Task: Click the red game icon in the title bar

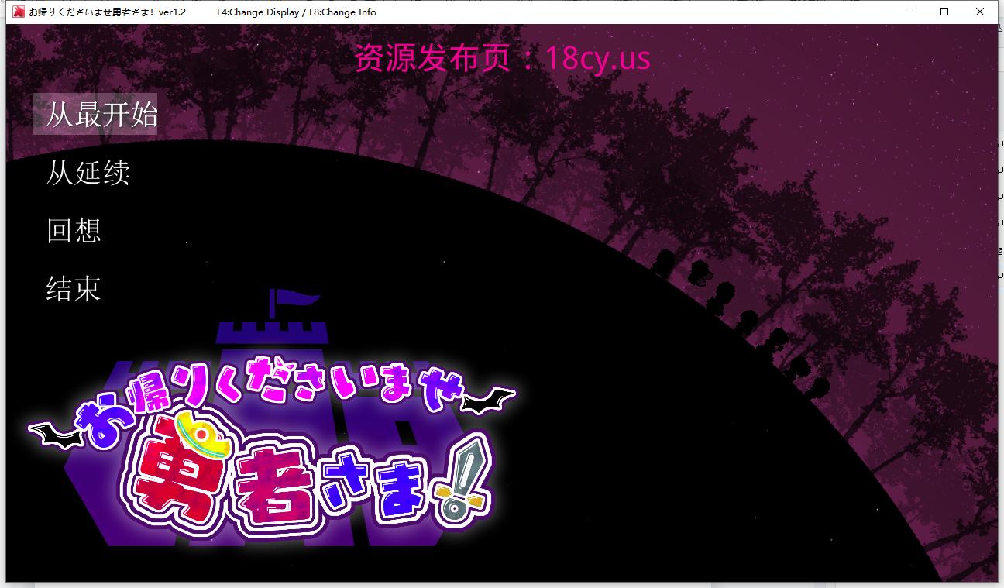Action: pos(19,12)
